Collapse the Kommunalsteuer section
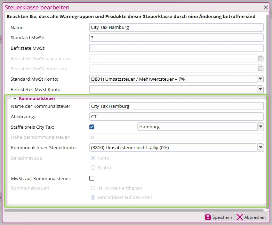Viewport: 272px width, 225px height. (x=15, y=98)
